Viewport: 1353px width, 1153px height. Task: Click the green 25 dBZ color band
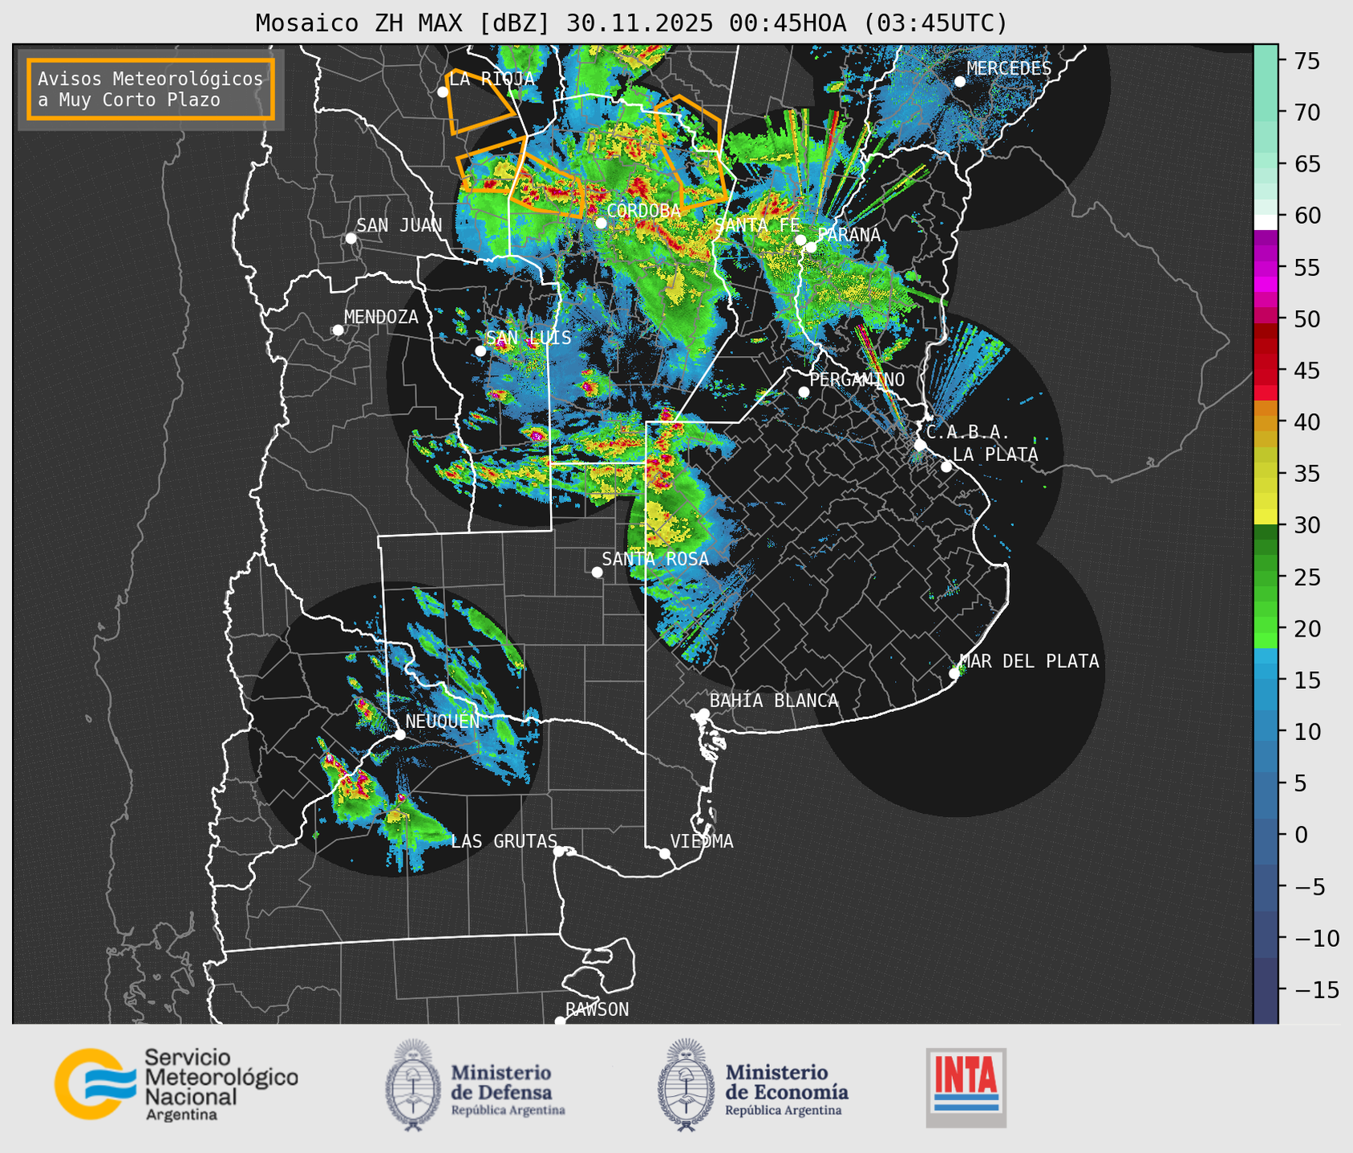tap(1266, 577)
